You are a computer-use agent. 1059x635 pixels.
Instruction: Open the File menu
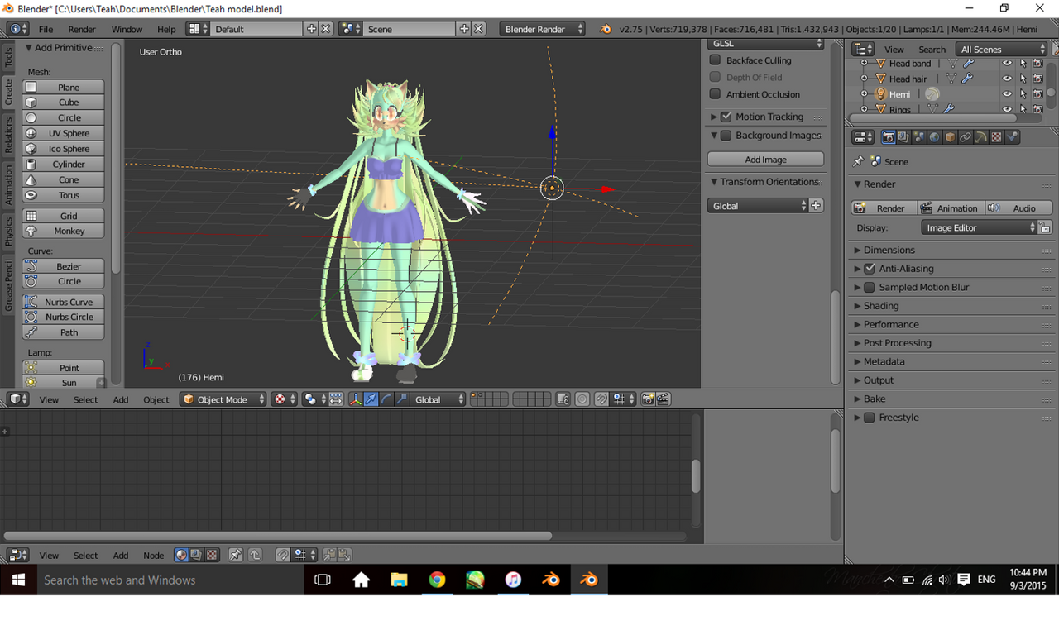[46, 29]
